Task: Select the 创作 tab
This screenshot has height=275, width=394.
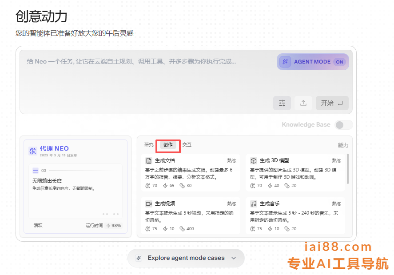Action: [168, 145]
